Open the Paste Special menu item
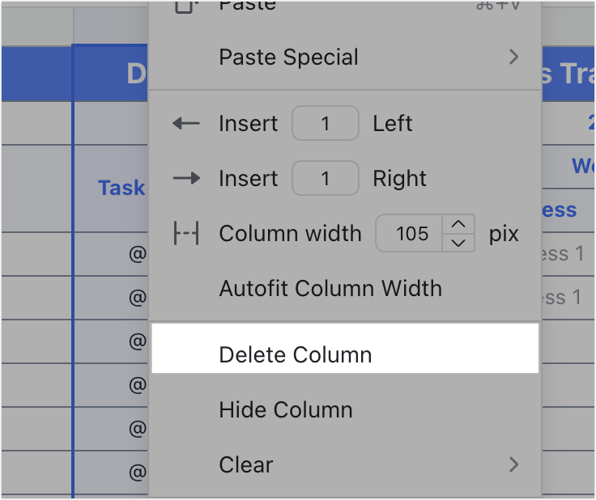 tap(345, 57)
